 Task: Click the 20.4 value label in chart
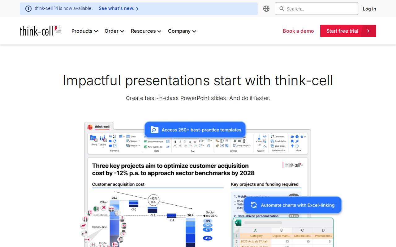(190, 215)
